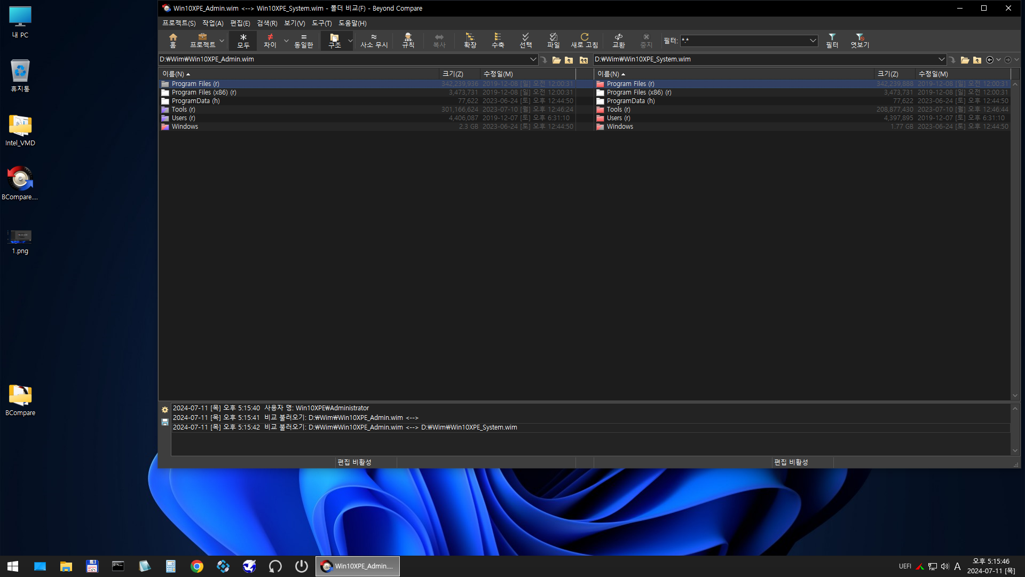1025x577 pixels.
Task: Select ProgramData (h) folder in left pane
Action: click(367, 101)
